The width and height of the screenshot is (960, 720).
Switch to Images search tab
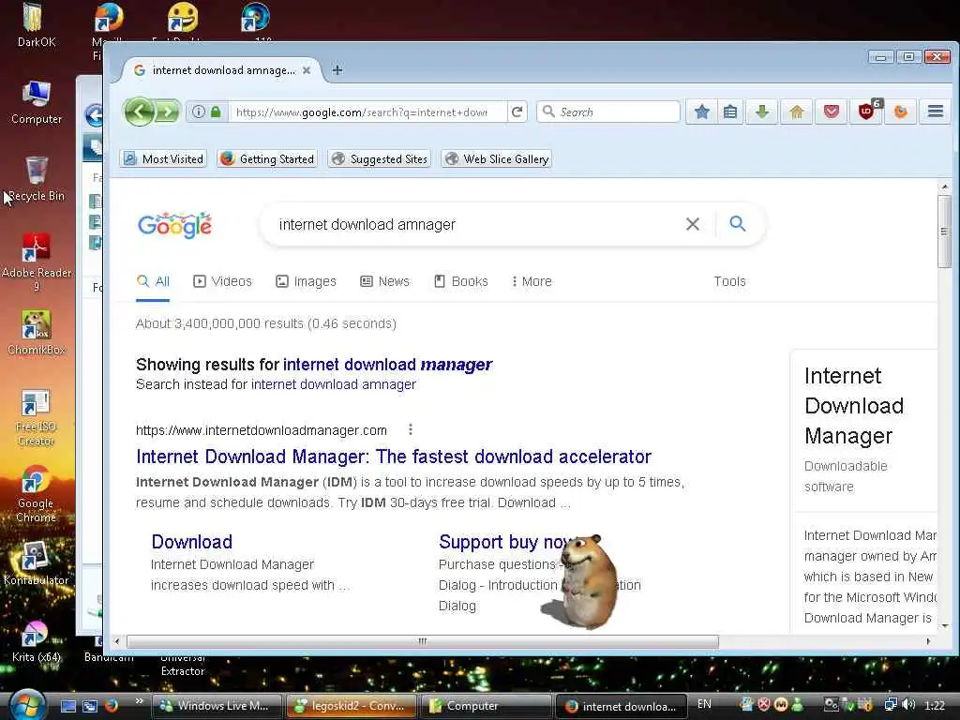pos(307,281)
